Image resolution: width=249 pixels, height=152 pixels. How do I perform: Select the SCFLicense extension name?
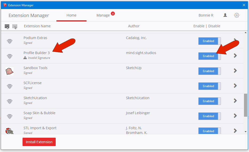pos(33,83)
